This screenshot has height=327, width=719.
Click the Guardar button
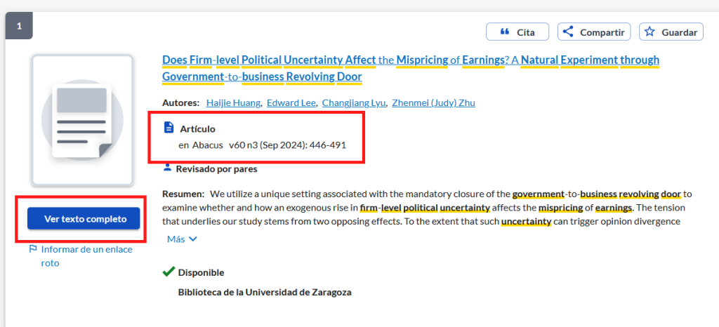[x=671, y=32]
